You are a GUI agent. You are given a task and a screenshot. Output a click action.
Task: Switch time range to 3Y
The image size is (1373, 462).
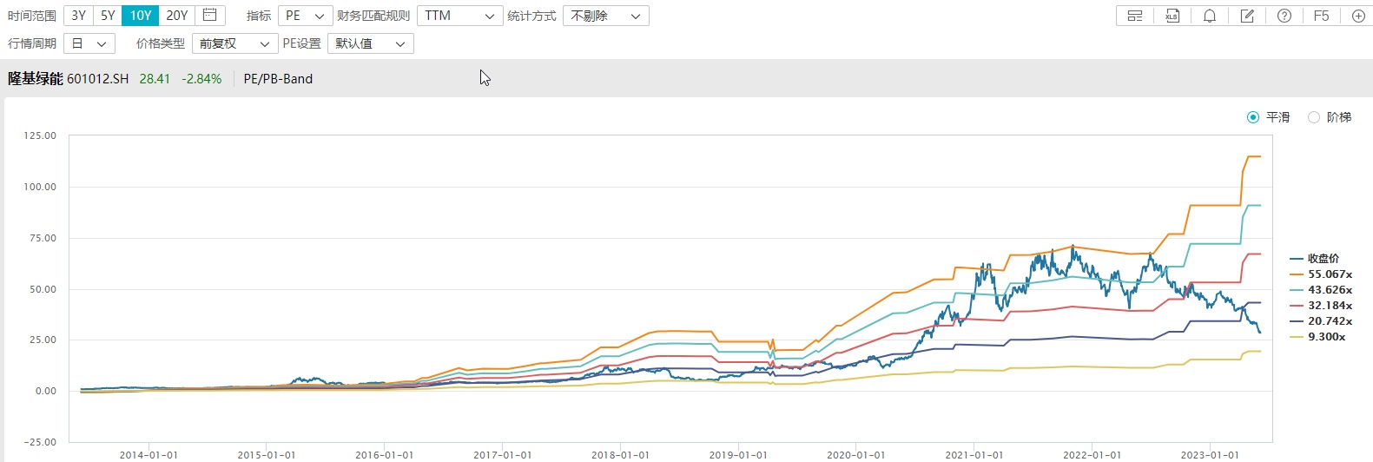click(x=78, y=16)
